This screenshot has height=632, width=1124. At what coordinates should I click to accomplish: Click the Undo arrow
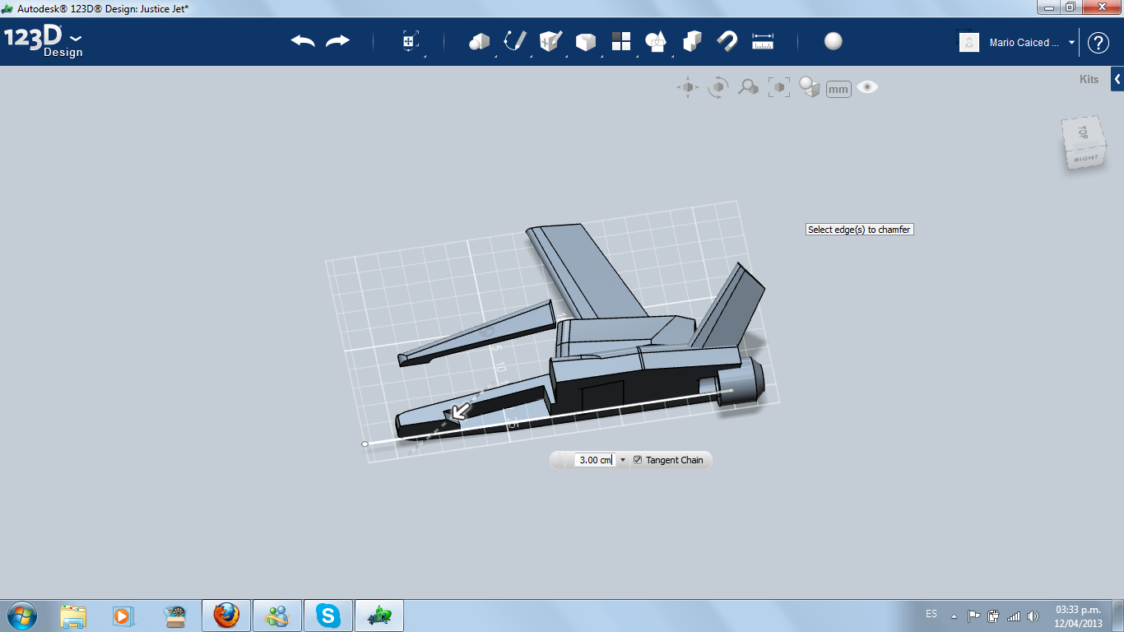303,41
